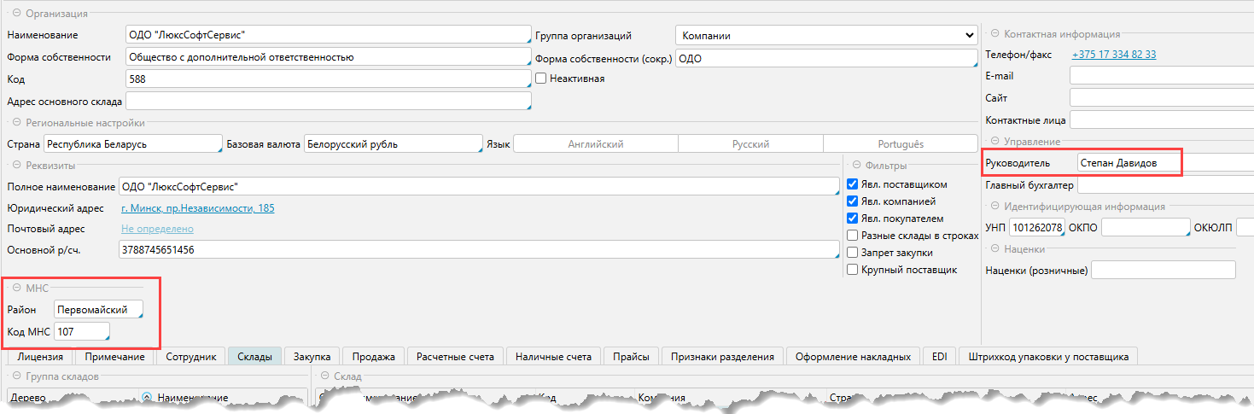Screen dimensions: 1254x414
Task: Click the Реквизиты collapse icon
Action: tap(16, 166)
